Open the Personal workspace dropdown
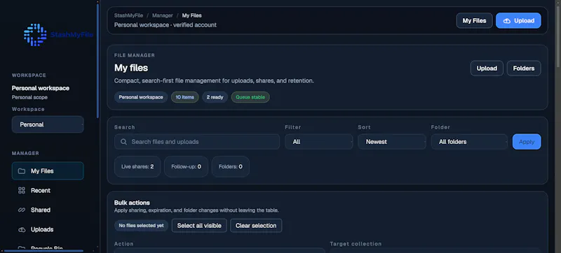The image size is (561, 253). pos(48,124)
